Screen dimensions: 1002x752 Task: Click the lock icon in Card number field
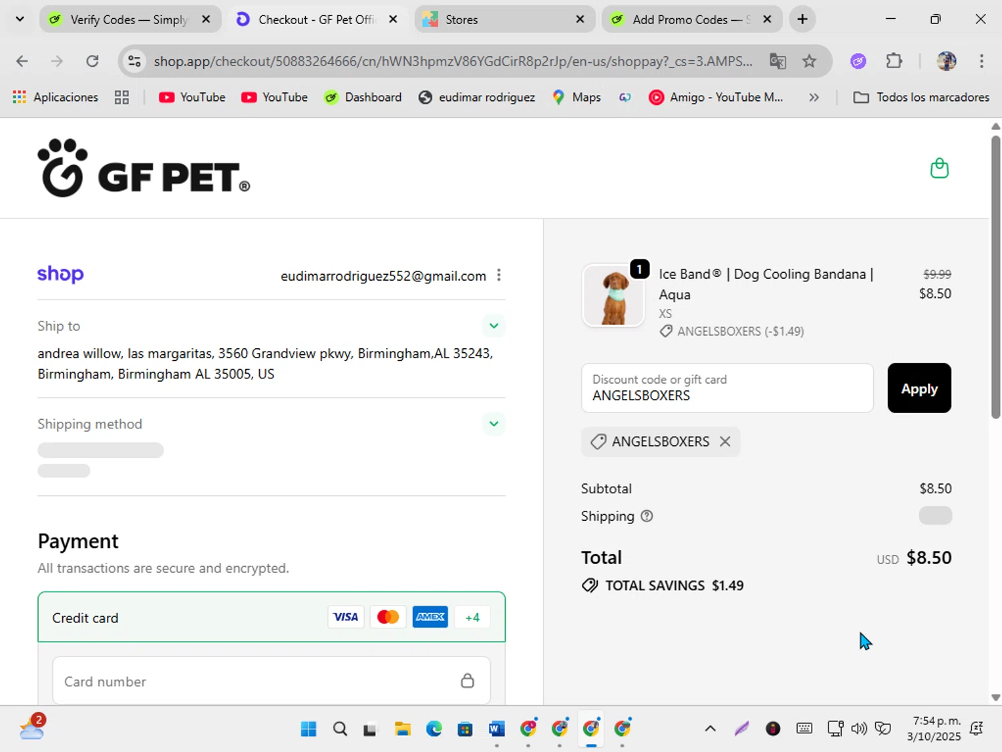(x=468, y=680)
